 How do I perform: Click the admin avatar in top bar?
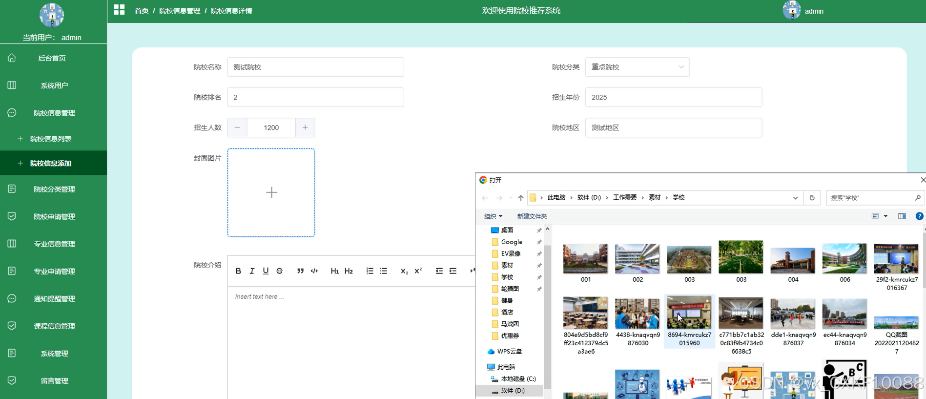pos(791,10)
